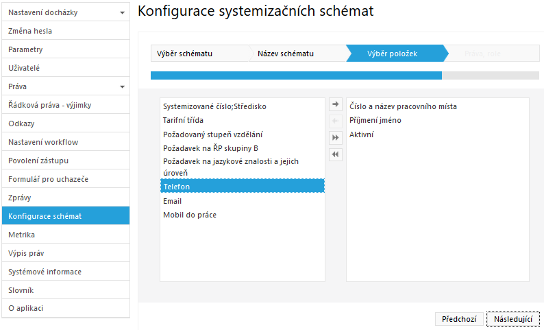Image resolution: width=544 pixels, height=330 pixels.
Task: Select Požadavek na jazykové znalosti item
Action: tap(243, 167)
